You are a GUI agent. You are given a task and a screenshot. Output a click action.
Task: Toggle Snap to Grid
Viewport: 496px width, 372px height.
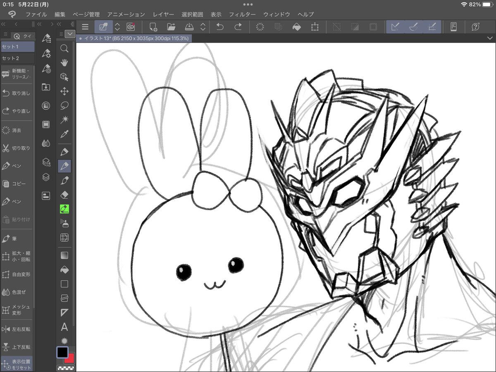pos(432,27)
